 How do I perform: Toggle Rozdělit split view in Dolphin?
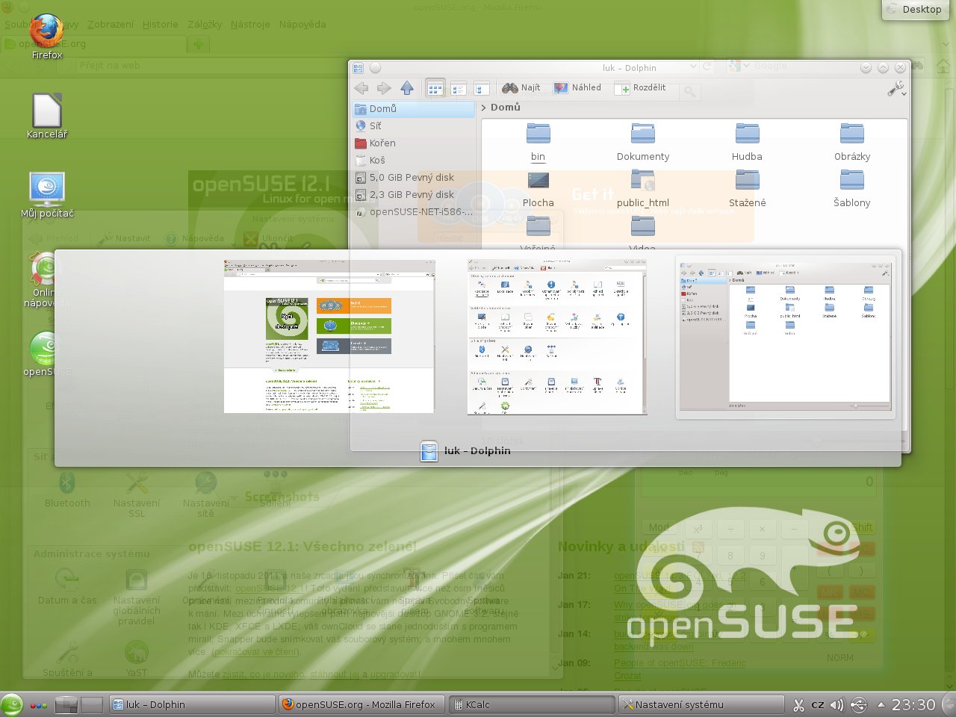click(x=640, y=87)
